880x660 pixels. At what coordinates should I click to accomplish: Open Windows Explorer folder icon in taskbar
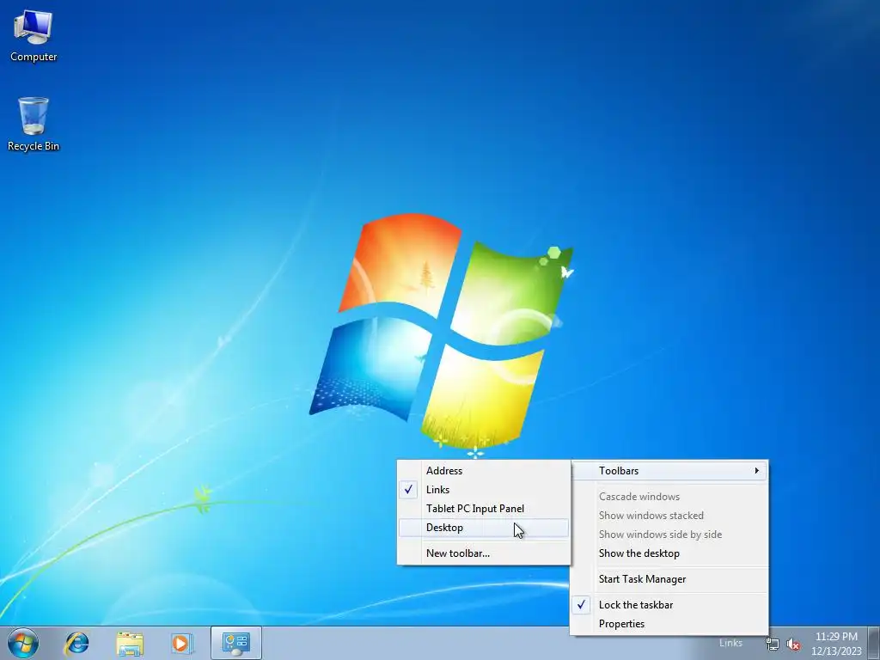coord(130,643)
